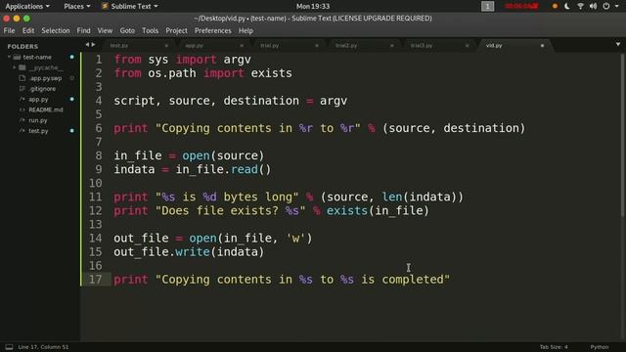Screen dimensions: 626x352
Task: Close the test.py tab
Action: pos(166,46)
